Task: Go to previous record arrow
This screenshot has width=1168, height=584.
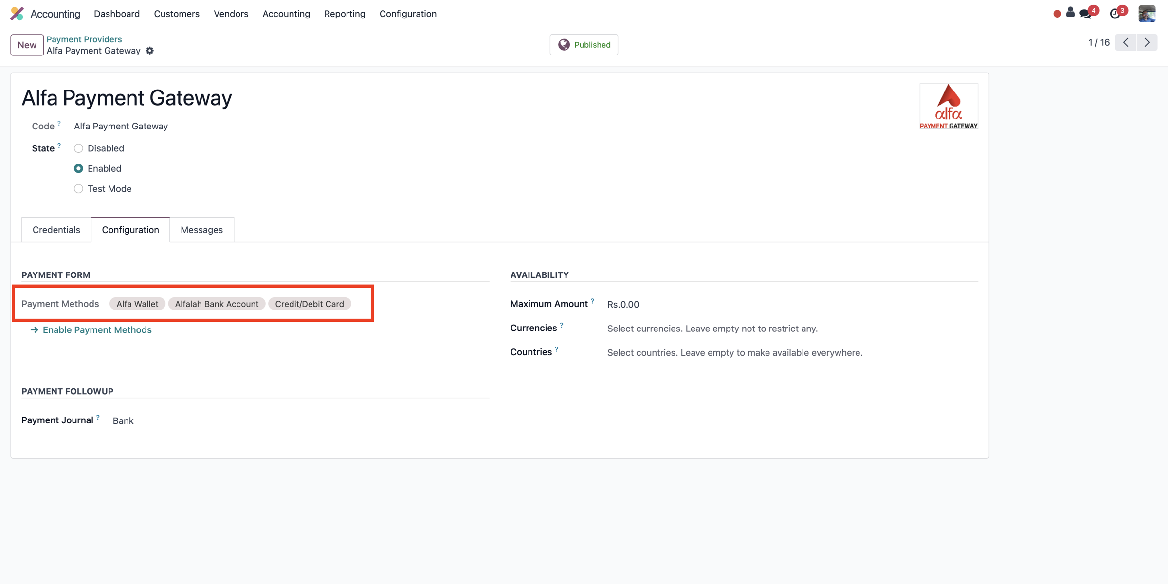Action: [1126, 42]
